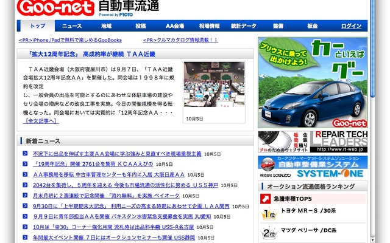390x243 pixels.
Task: Open the SYSTEM-ONE 自動車整備業システム banner
Action: click(313, 166)
